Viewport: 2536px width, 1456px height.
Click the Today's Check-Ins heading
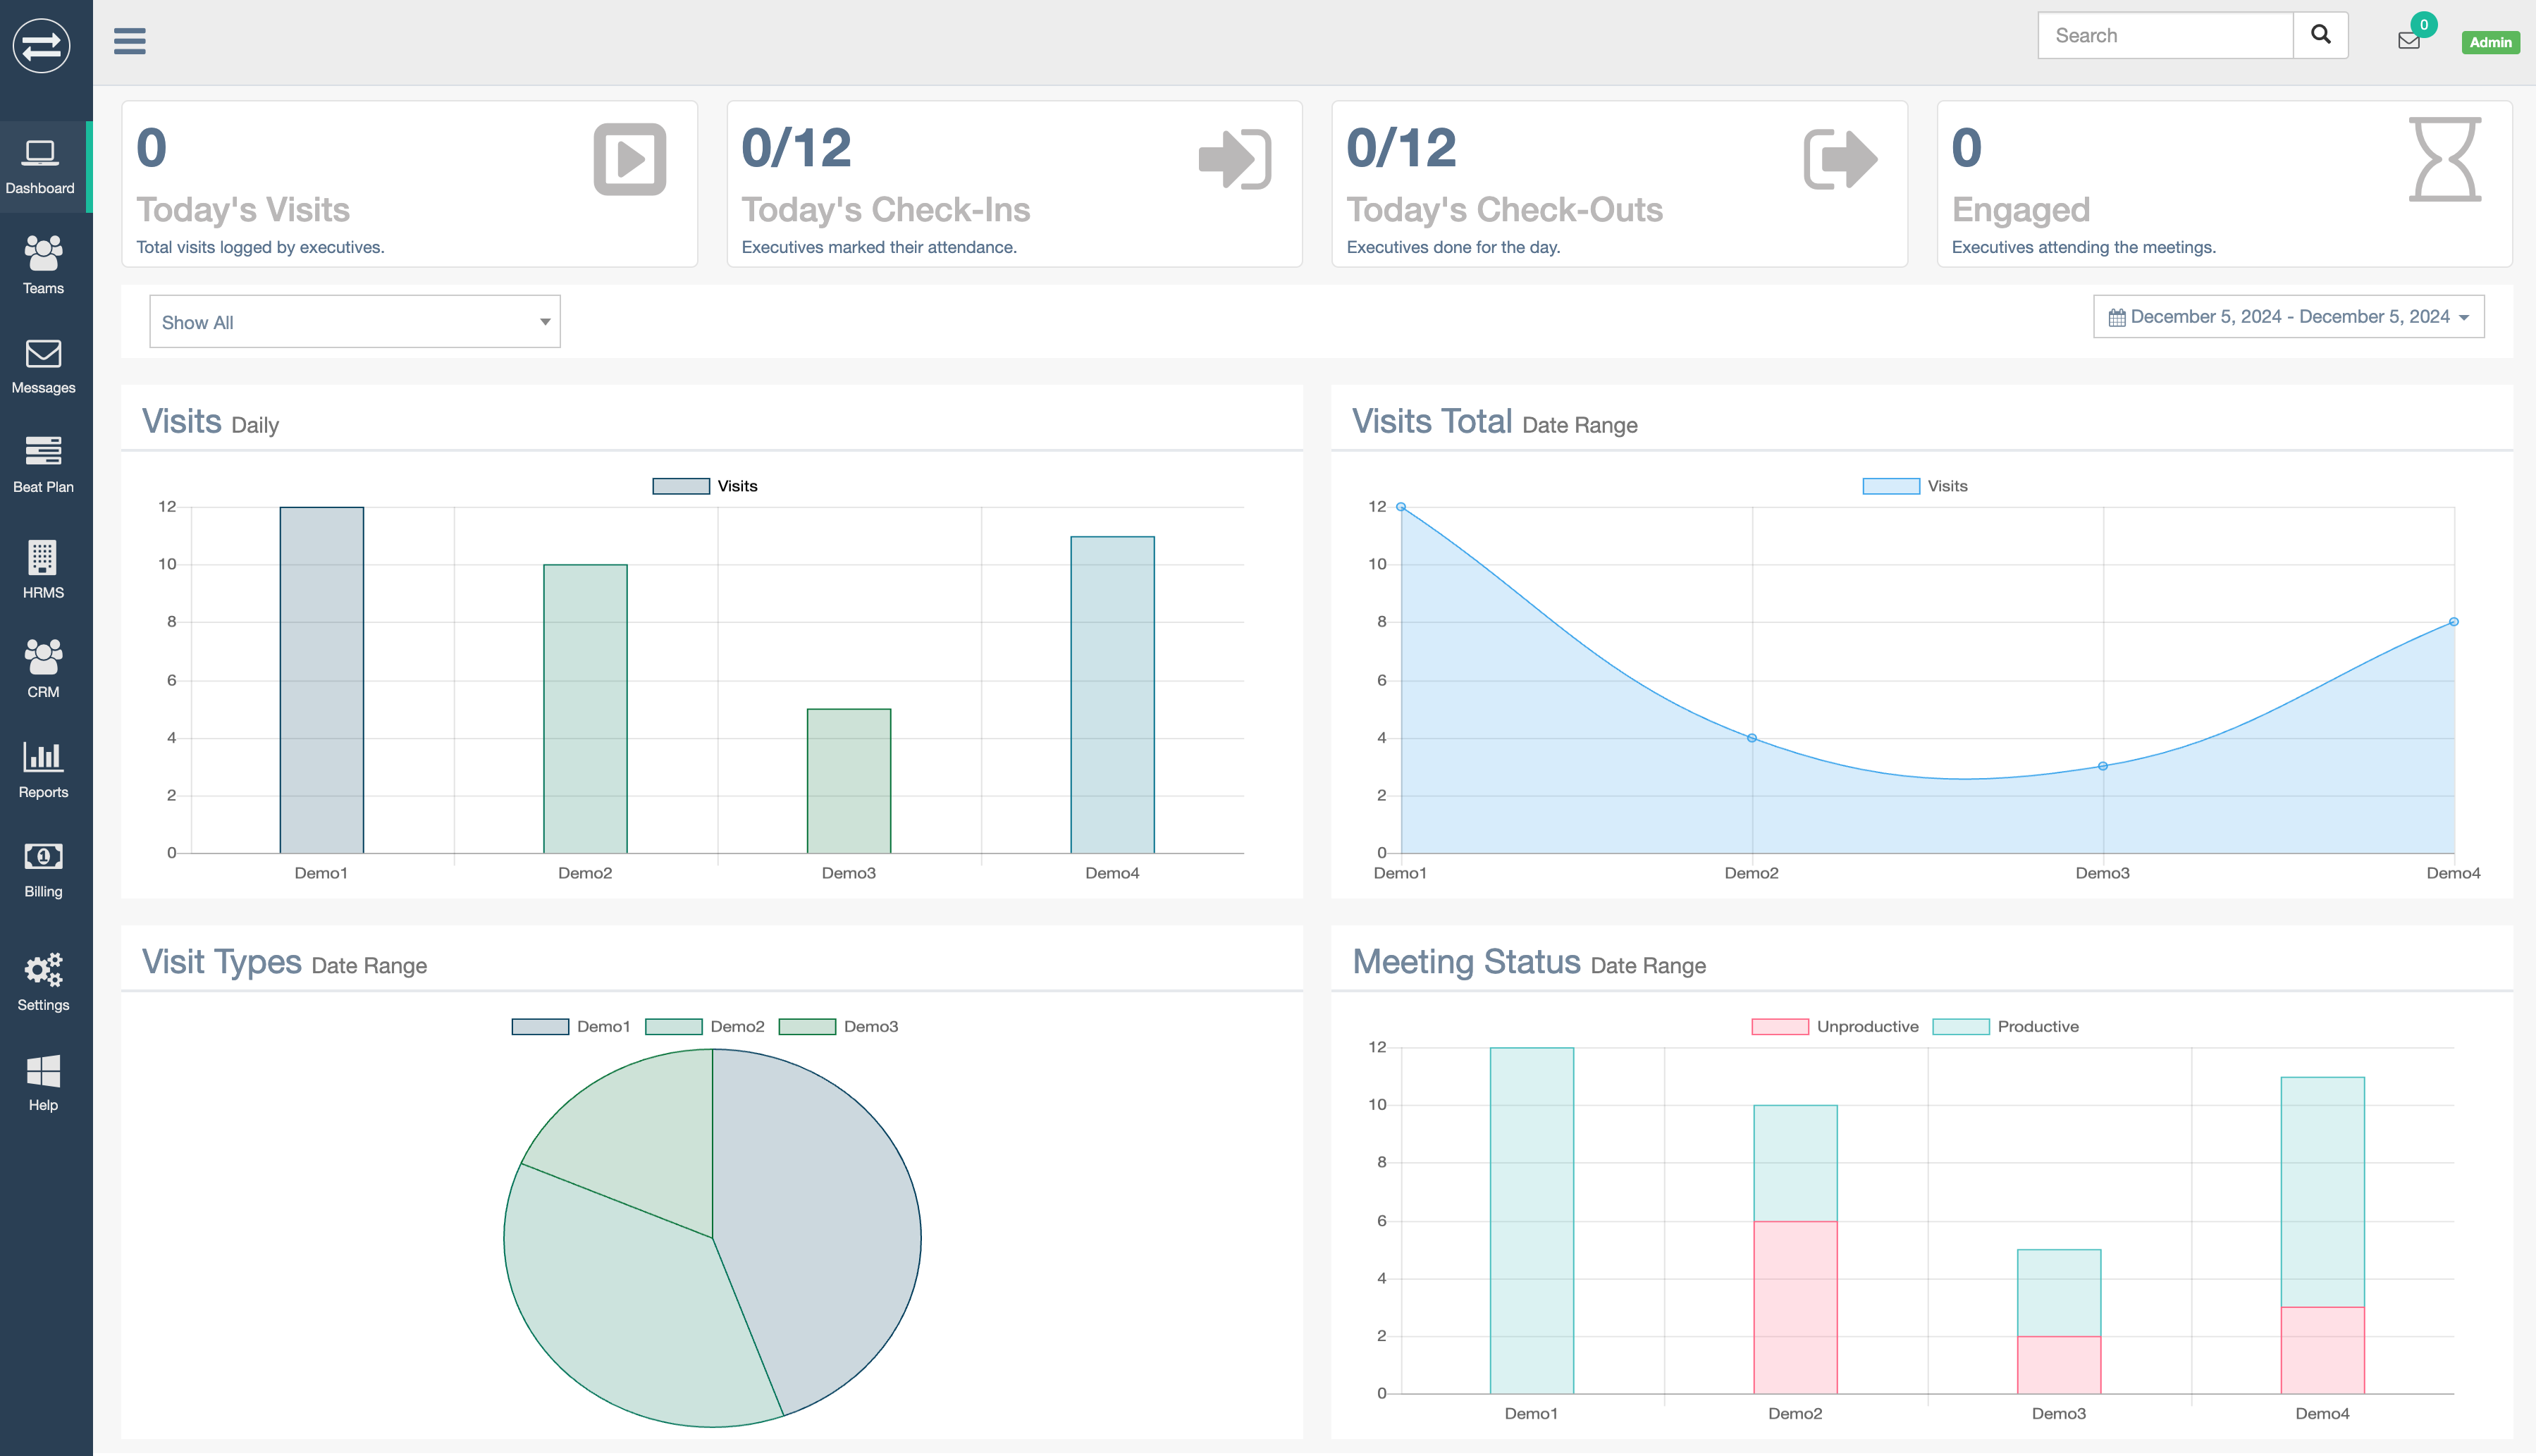pyautogui.click(x=886, y=210)
